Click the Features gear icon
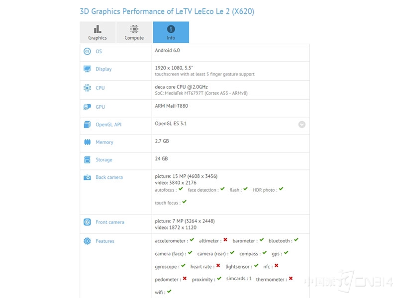This screenshot has width=398, height=298. pos(87,241)
